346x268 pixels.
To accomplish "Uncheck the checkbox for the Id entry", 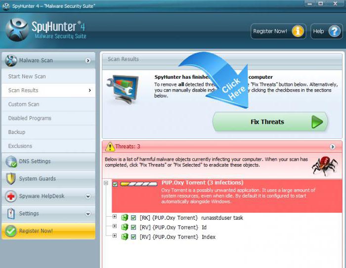I will 133,227.
